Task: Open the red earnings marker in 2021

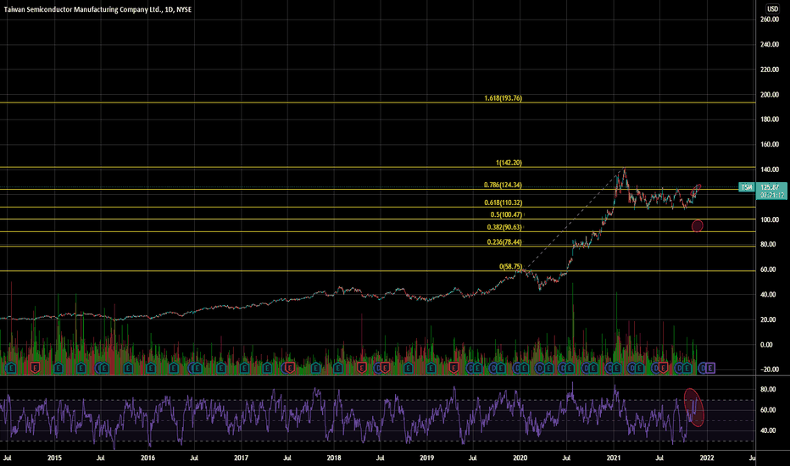Action: pos(663,369)
